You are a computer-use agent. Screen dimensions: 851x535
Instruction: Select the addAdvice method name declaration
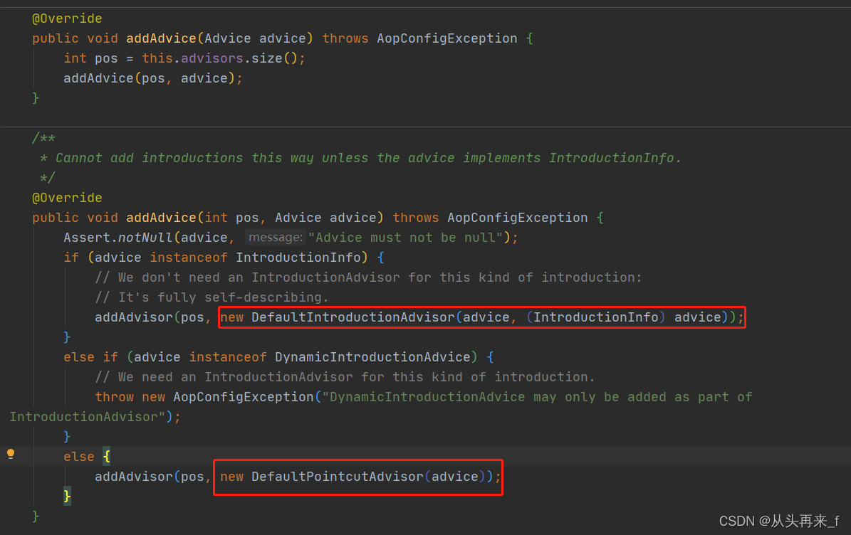point(161,38)
